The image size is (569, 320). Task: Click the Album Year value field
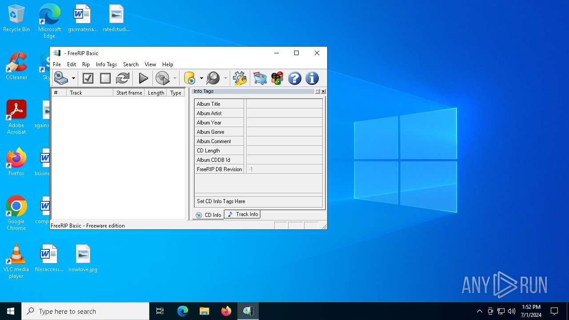(x=284, y=123)
